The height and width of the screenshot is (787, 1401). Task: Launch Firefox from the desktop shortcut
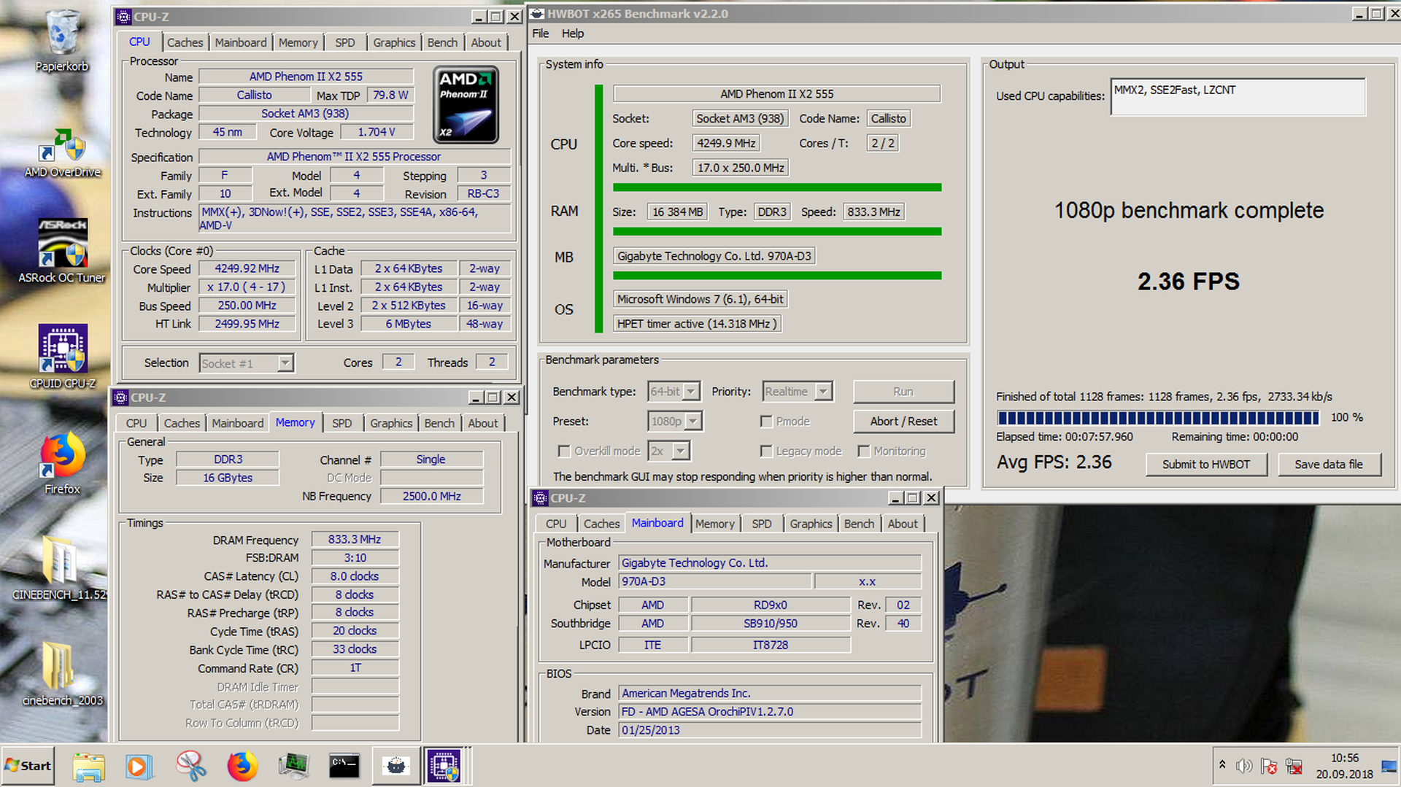[x=62, y=463]
